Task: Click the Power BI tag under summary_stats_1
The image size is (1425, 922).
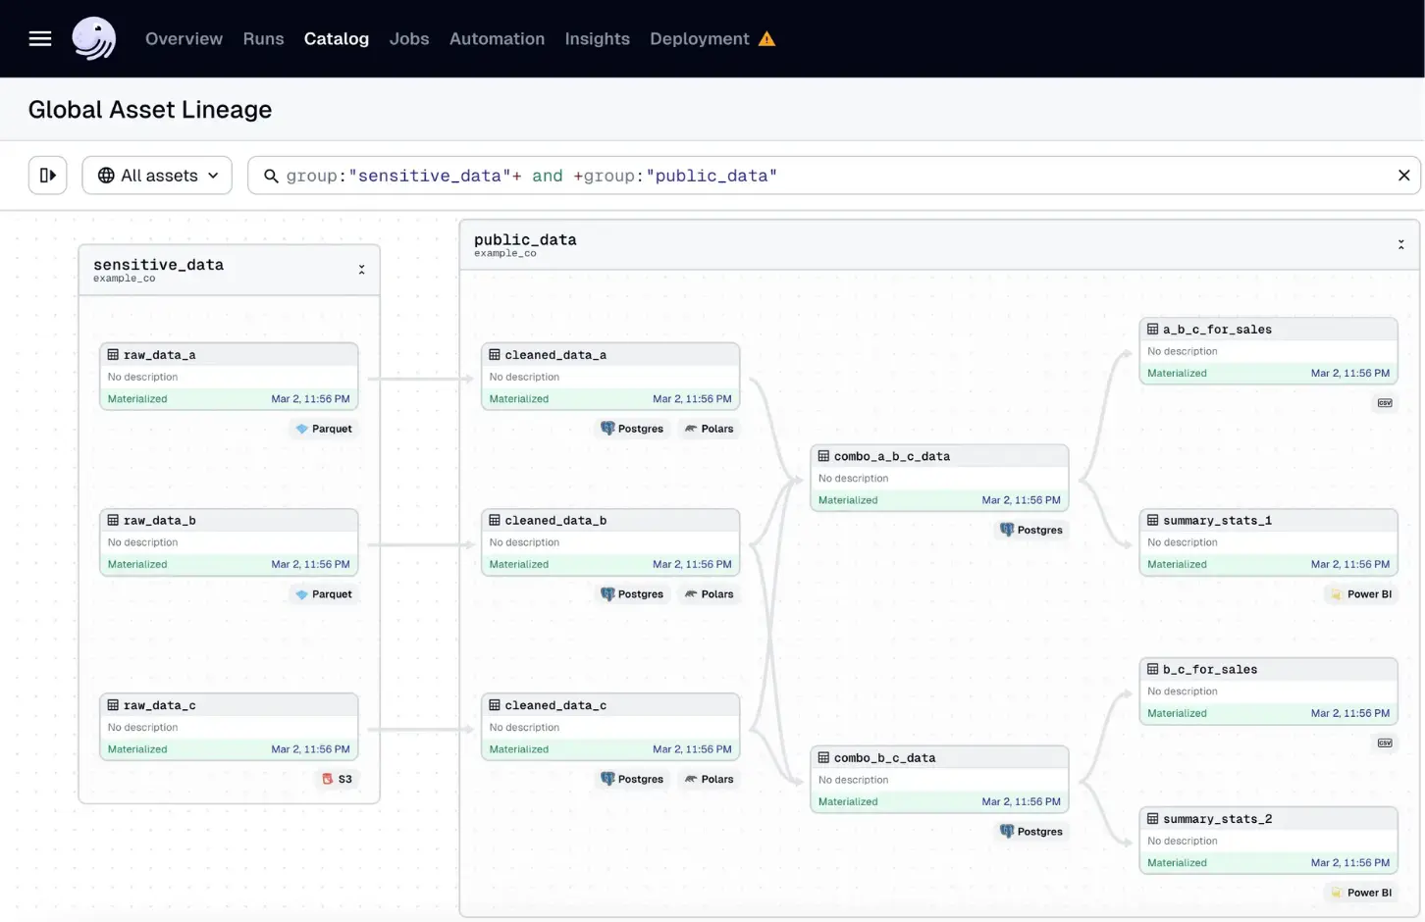Action: click(1361, 594)
